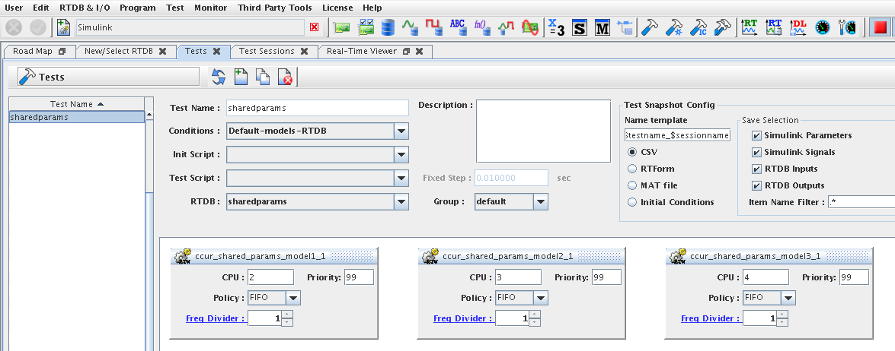Open the database RTDB toolbar icon
Image resolution: width=895 pixels, height=351 pixels.
pyautogui.click(x=388, y=27)
